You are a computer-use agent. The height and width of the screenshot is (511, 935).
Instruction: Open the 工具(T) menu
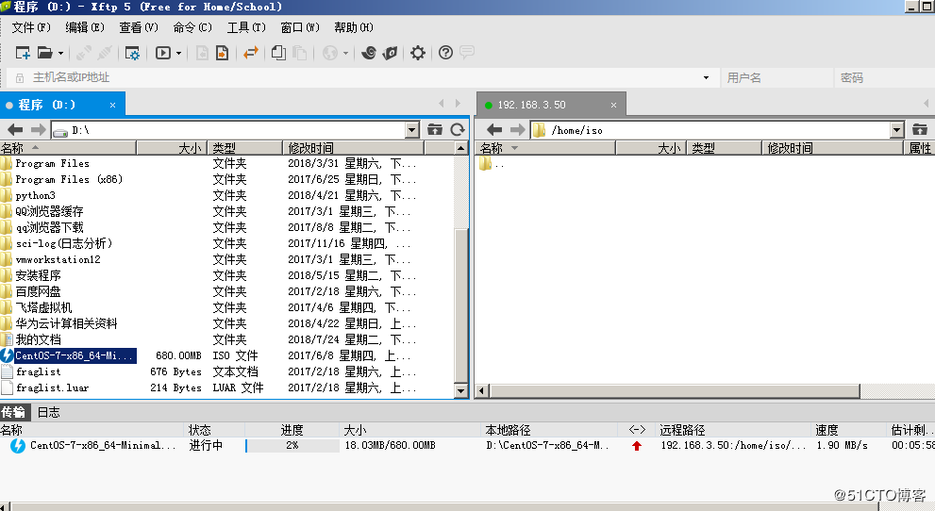tap(246, 27)
